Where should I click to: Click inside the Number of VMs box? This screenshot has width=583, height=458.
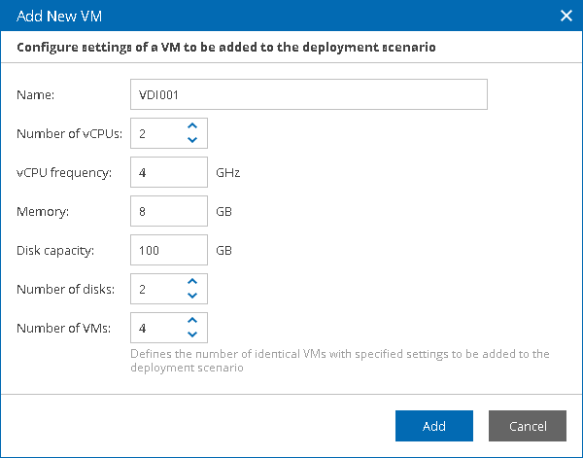click(155, 328)
